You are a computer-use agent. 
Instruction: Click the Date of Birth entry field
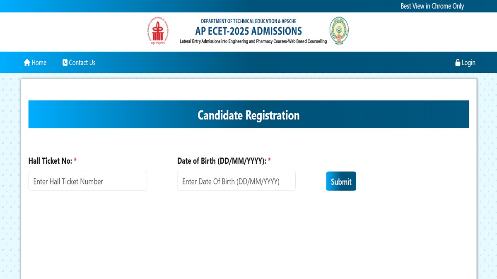point(236,181)
